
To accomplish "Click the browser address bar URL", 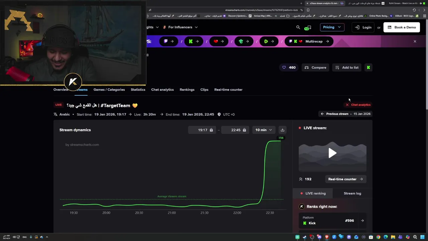I will pos(261,10).
